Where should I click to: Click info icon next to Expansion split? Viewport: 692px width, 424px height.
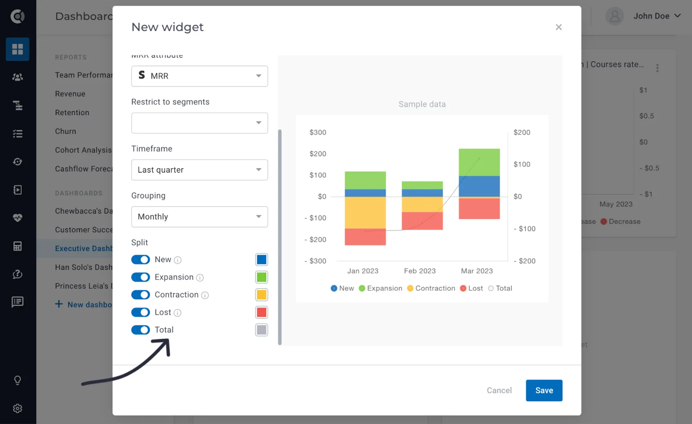[x=200, y=278]
